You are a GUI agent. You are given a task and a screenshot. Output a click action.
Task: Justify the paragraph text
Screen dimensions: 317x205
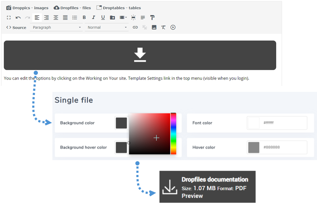(x=65, y=18)
